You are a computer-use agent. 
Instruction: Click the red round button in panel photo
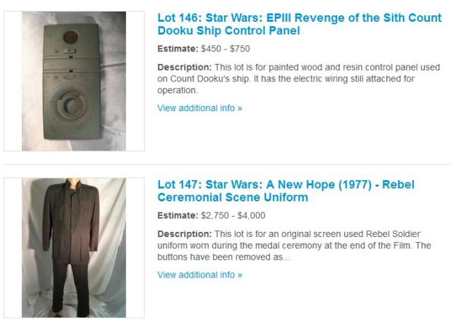(71, 37)
